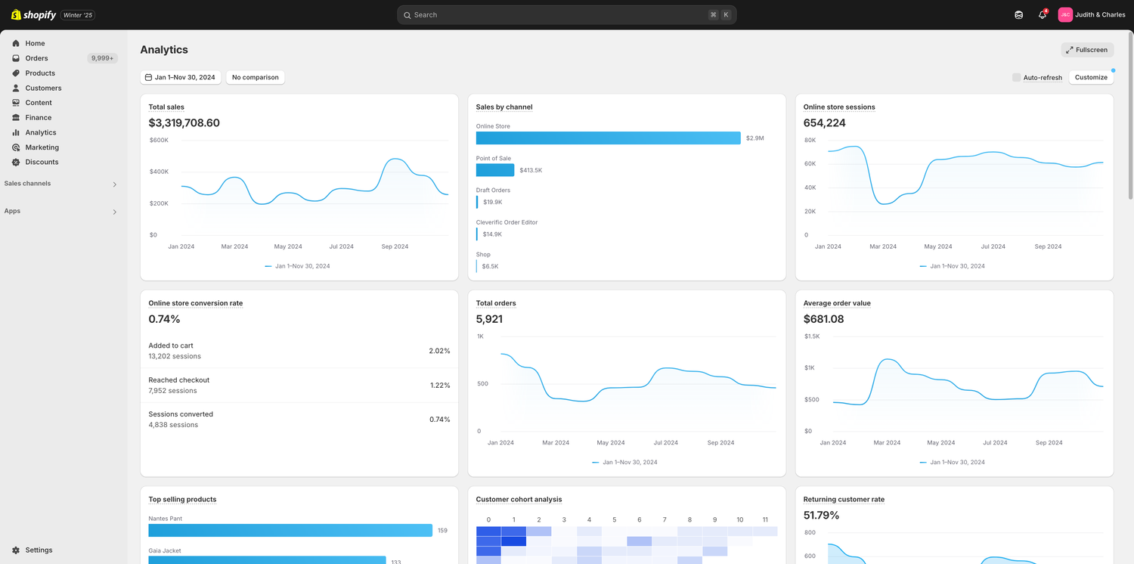
Task: Click the Sidekick assistant icon in top bar
Action: pyautogui.click(x=1019, y=14)
